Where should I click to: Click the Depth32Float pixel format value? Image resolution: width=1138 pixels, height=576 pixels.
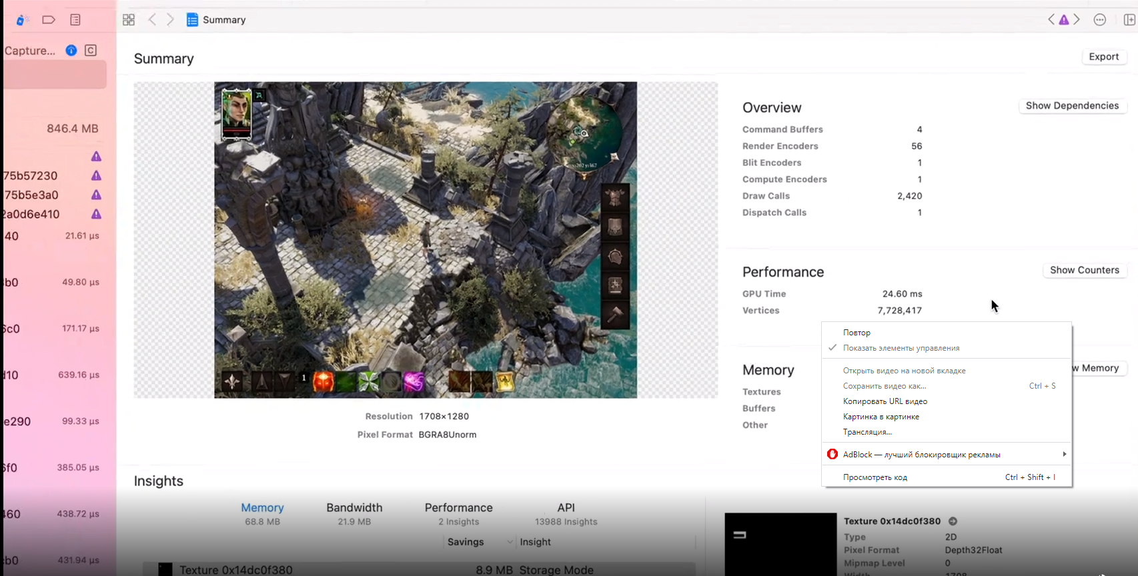pos(973,550)
